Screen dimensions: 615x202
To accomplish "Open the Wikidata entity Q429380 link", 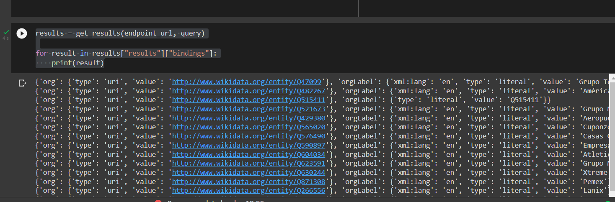I will point(248,118).
